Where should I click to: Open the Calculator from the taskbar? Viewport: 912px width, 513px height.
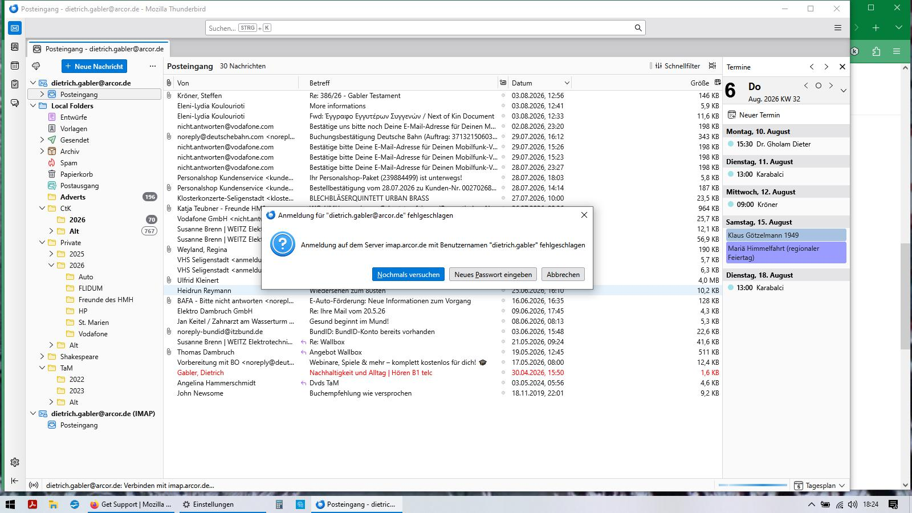point(279,504)
